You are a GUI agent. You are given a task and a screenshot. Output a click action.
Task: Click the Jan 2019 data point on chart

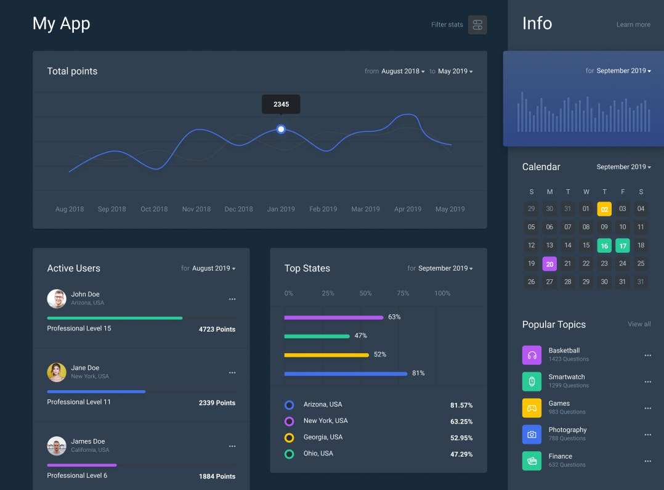click(x=281, y=129)
